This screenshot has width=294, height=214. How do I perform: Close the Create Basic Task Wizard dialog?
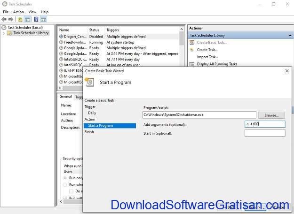coord(287,71)
